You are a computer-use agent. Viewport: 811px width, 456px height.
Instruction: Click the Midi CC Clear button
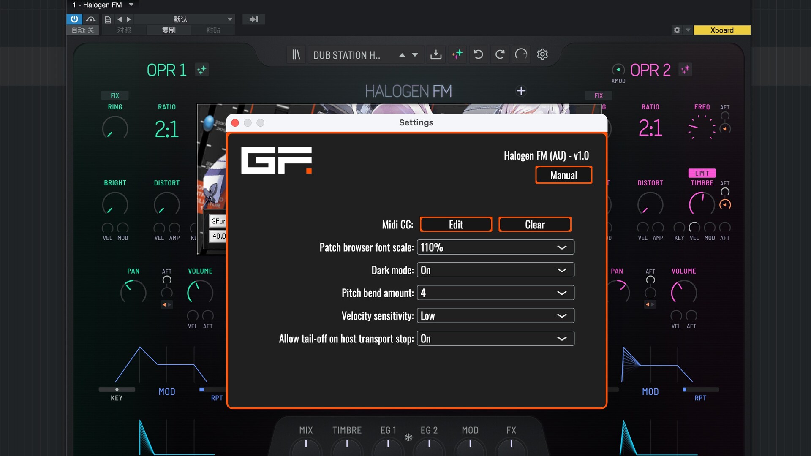(535, 224)
